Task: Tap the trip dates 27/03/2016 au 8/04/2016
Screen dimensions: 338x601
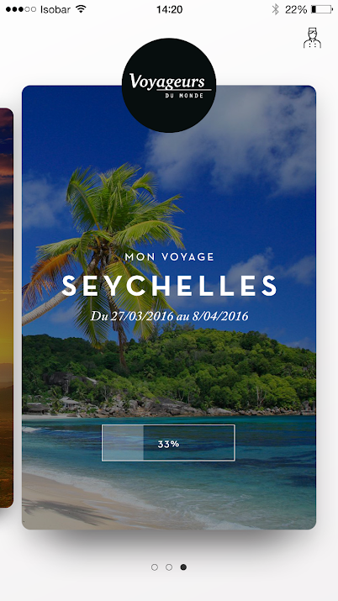Action: click(x=169, y=316)
